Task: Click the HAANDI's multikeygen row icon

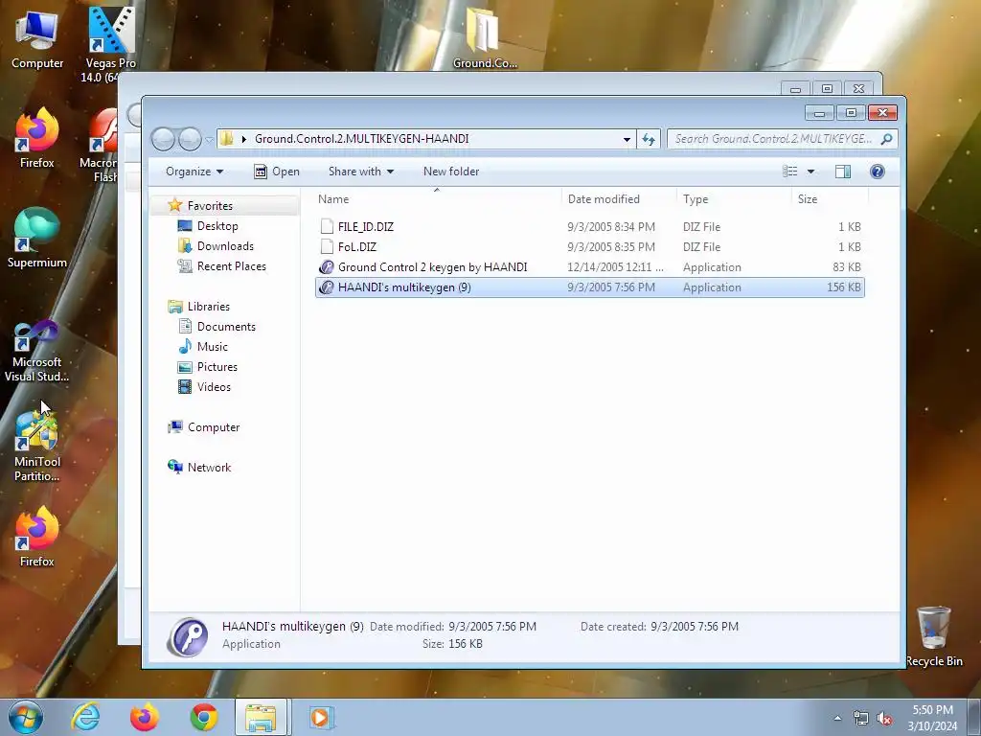Action: pyautogui.click(x=327, y=287)
